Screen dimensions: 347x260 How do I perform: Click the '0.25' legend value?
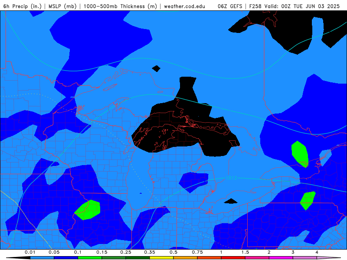point(126,252)
